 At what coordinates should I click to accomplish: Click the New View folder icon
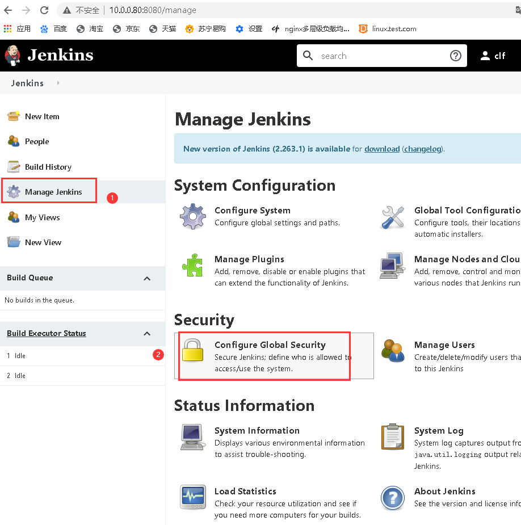[x=14, y=242]
